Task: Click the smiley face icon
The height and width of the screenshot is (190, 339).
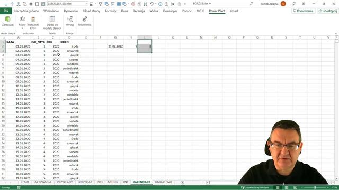Action: [x=166, y=4]
